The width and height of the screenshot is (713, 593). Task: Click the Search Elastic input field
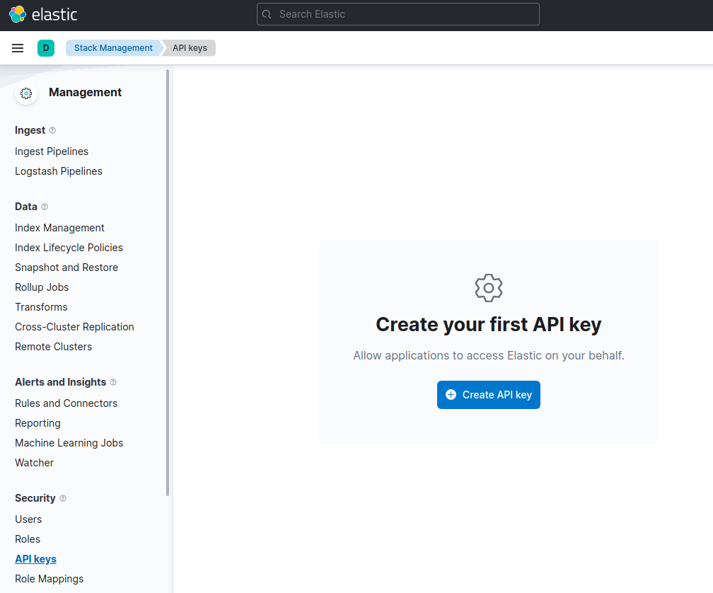(x=398, y=14)
